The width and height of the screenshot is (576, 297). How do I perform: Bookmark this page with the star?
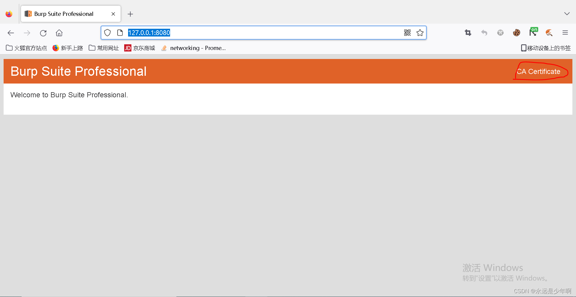(420, 33)
